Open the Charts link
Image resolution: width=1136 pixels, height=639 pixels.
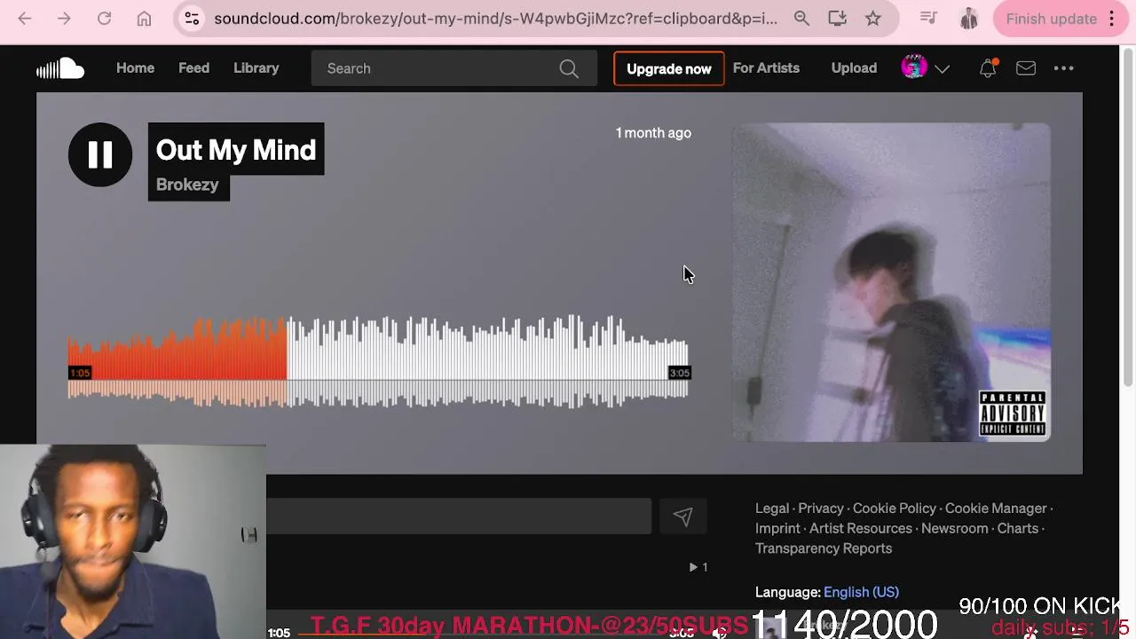[1018, 528]
